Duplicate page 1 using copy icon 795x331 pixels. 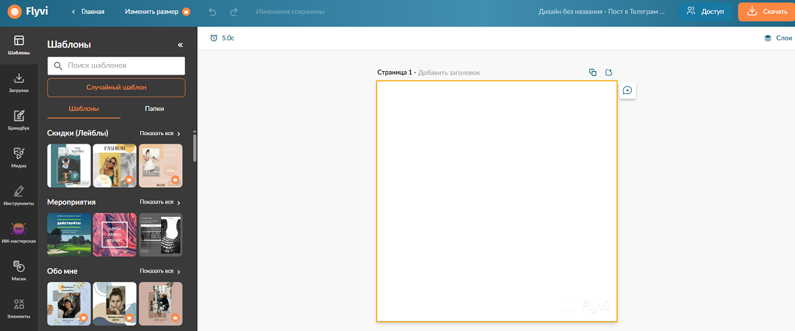click(593, 72)
